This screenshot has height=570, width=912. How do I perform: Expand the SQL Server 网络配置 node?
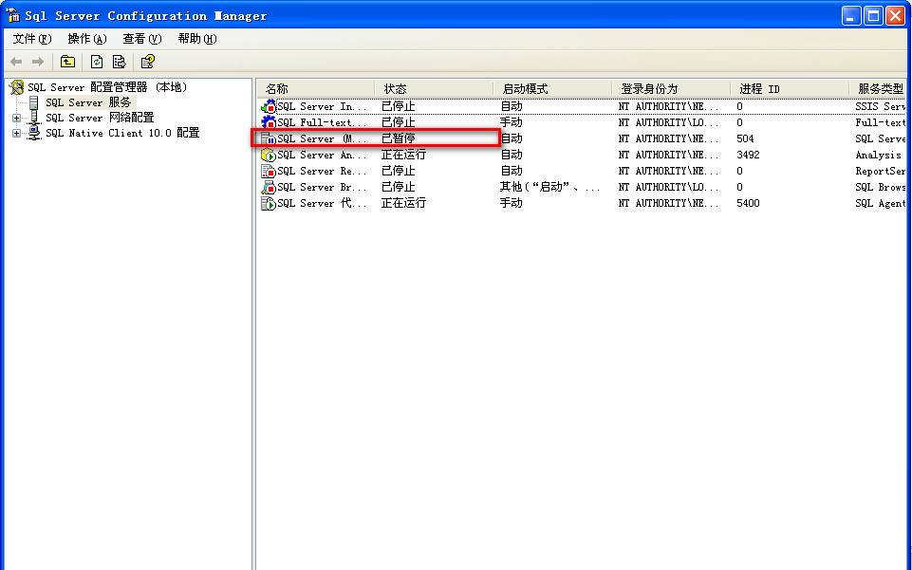pos(16,118)
